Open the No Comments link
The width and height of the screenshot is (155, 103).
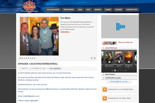coord(55,68)
